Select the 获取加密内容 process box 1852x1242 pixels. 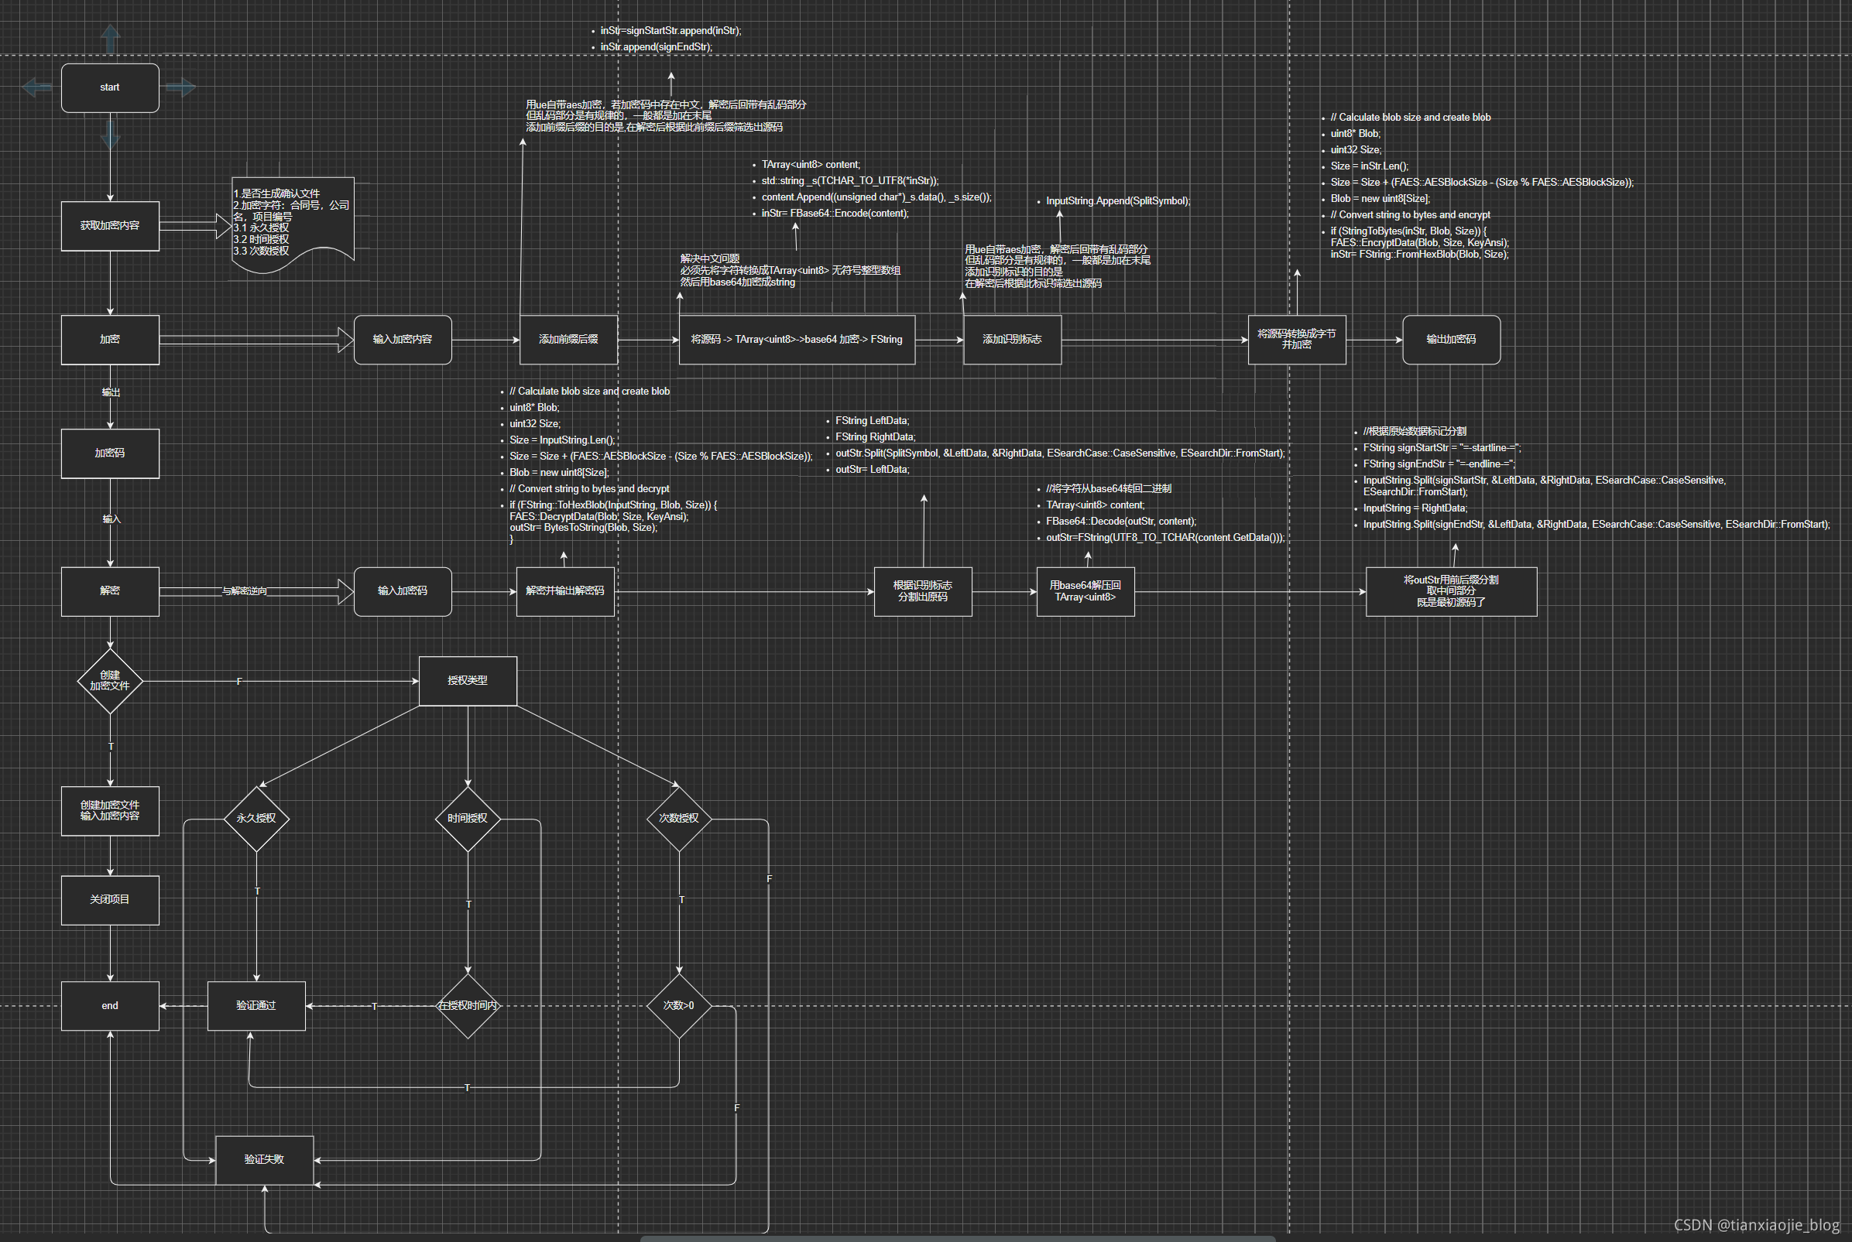[x=110, y=226]
